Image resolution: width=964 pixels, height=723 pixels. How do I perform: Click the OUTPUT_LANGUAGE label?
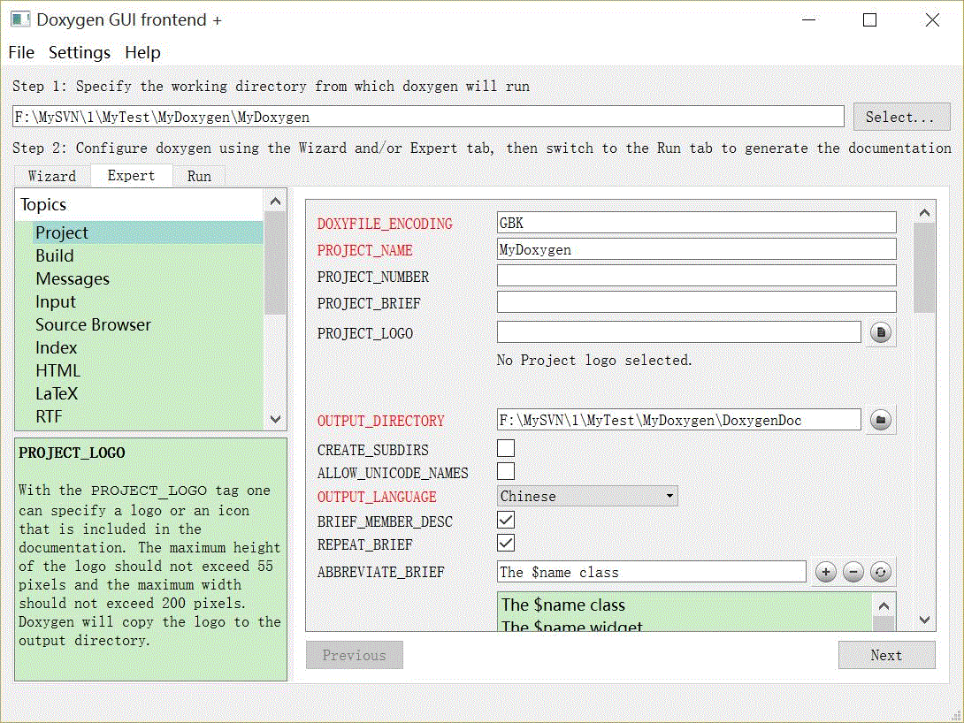[x=377, y=497]
